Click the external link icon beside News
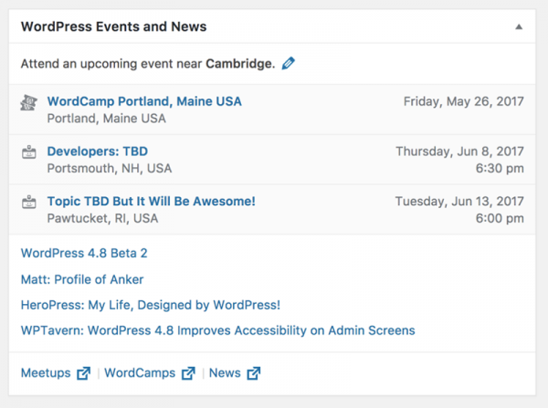The width and height of the screenshot is (548, 408). 254,373
